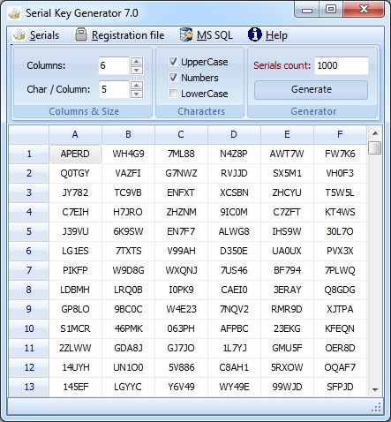
Task: Click the Help info icon
Action: (x=254, y=34)
